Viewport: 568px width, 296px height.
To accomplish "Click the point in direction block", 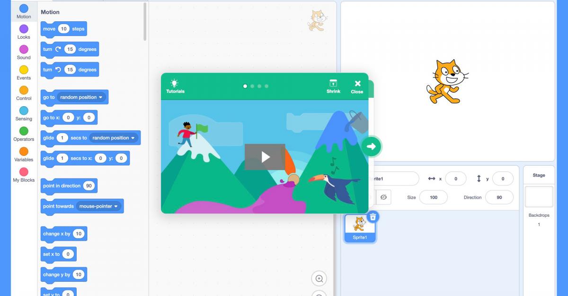I will pyautogui.click(x=69, y=186).
